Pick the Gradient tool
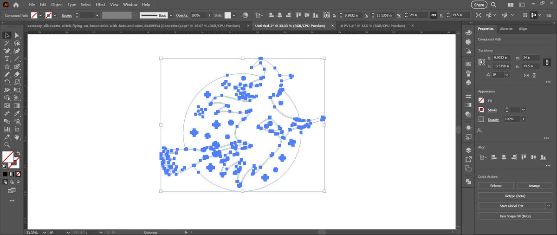Screen dimensions: 557x235 17,105
